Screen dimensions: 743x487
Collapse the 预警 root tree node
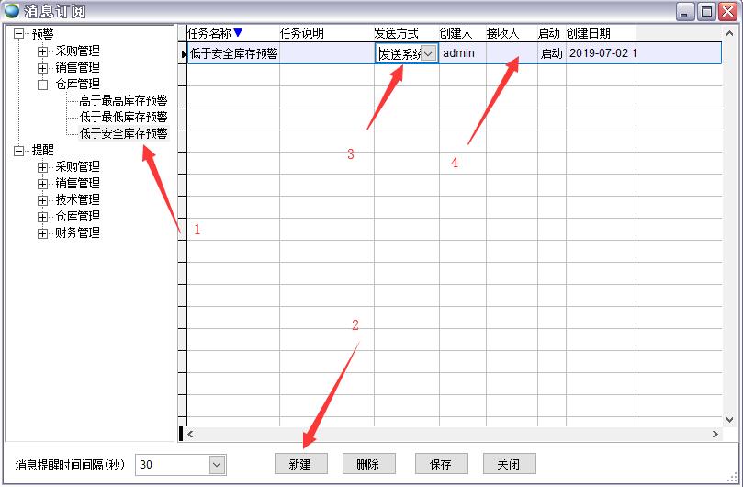[19, 34]
